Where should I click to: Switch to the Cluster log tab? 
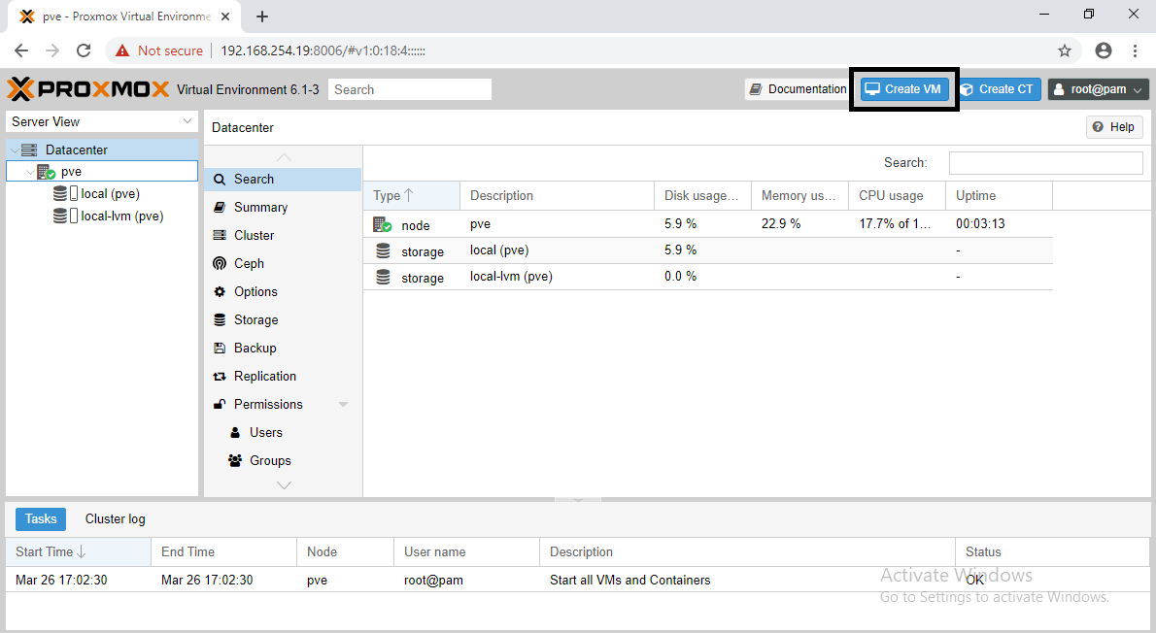tap(115, 518)
